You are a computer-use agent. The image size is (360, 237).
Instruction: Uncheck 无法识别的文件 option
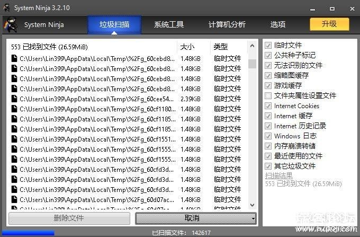(268, 66)
